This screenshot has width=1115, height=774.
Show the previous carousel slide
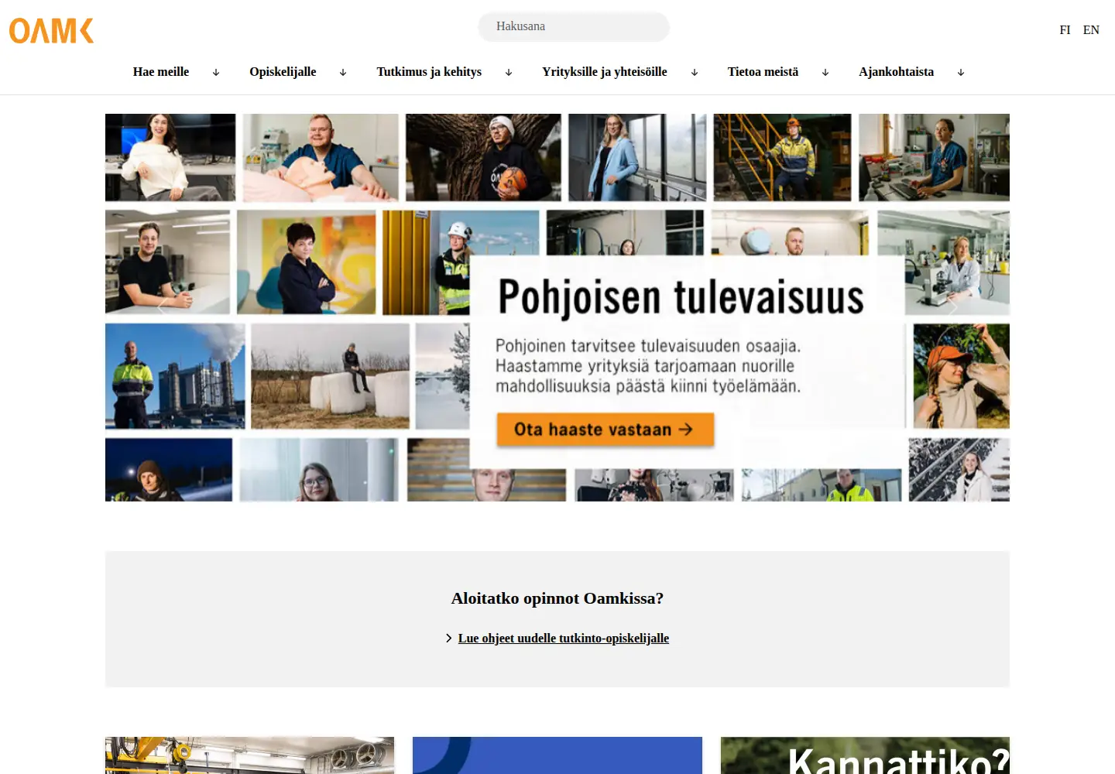coord(162,307)
